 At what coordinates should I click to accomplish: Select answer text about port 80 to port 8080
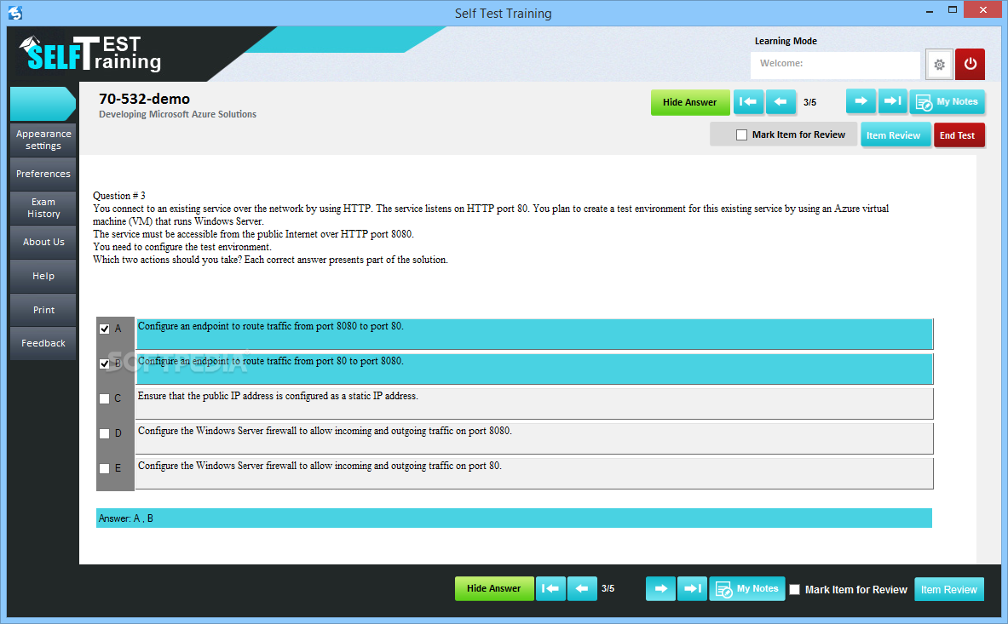pos(534,369)
